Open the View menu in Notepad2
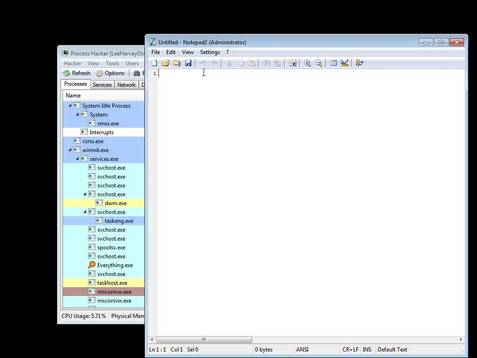 point(188,52)
